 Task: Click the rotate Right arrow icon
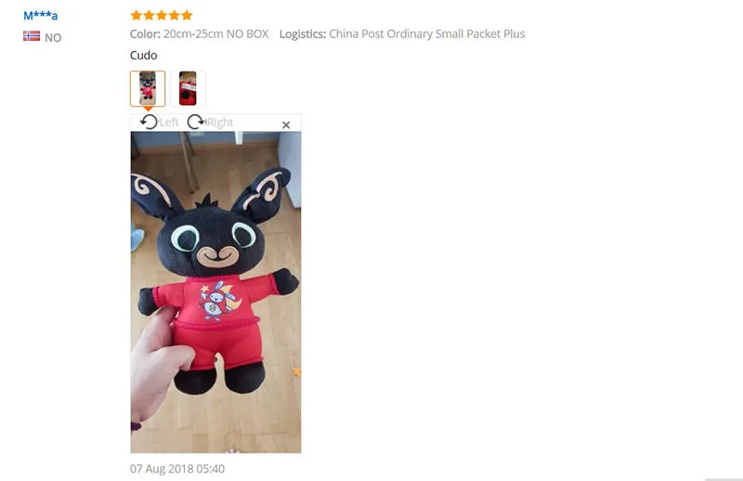(195, 123)
